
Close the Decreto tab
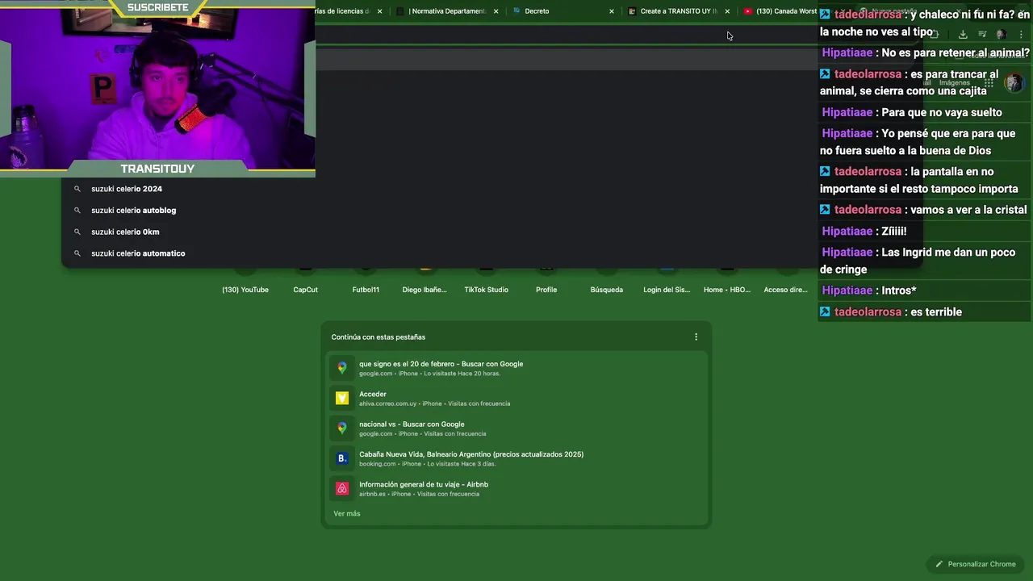click(611, 11)
